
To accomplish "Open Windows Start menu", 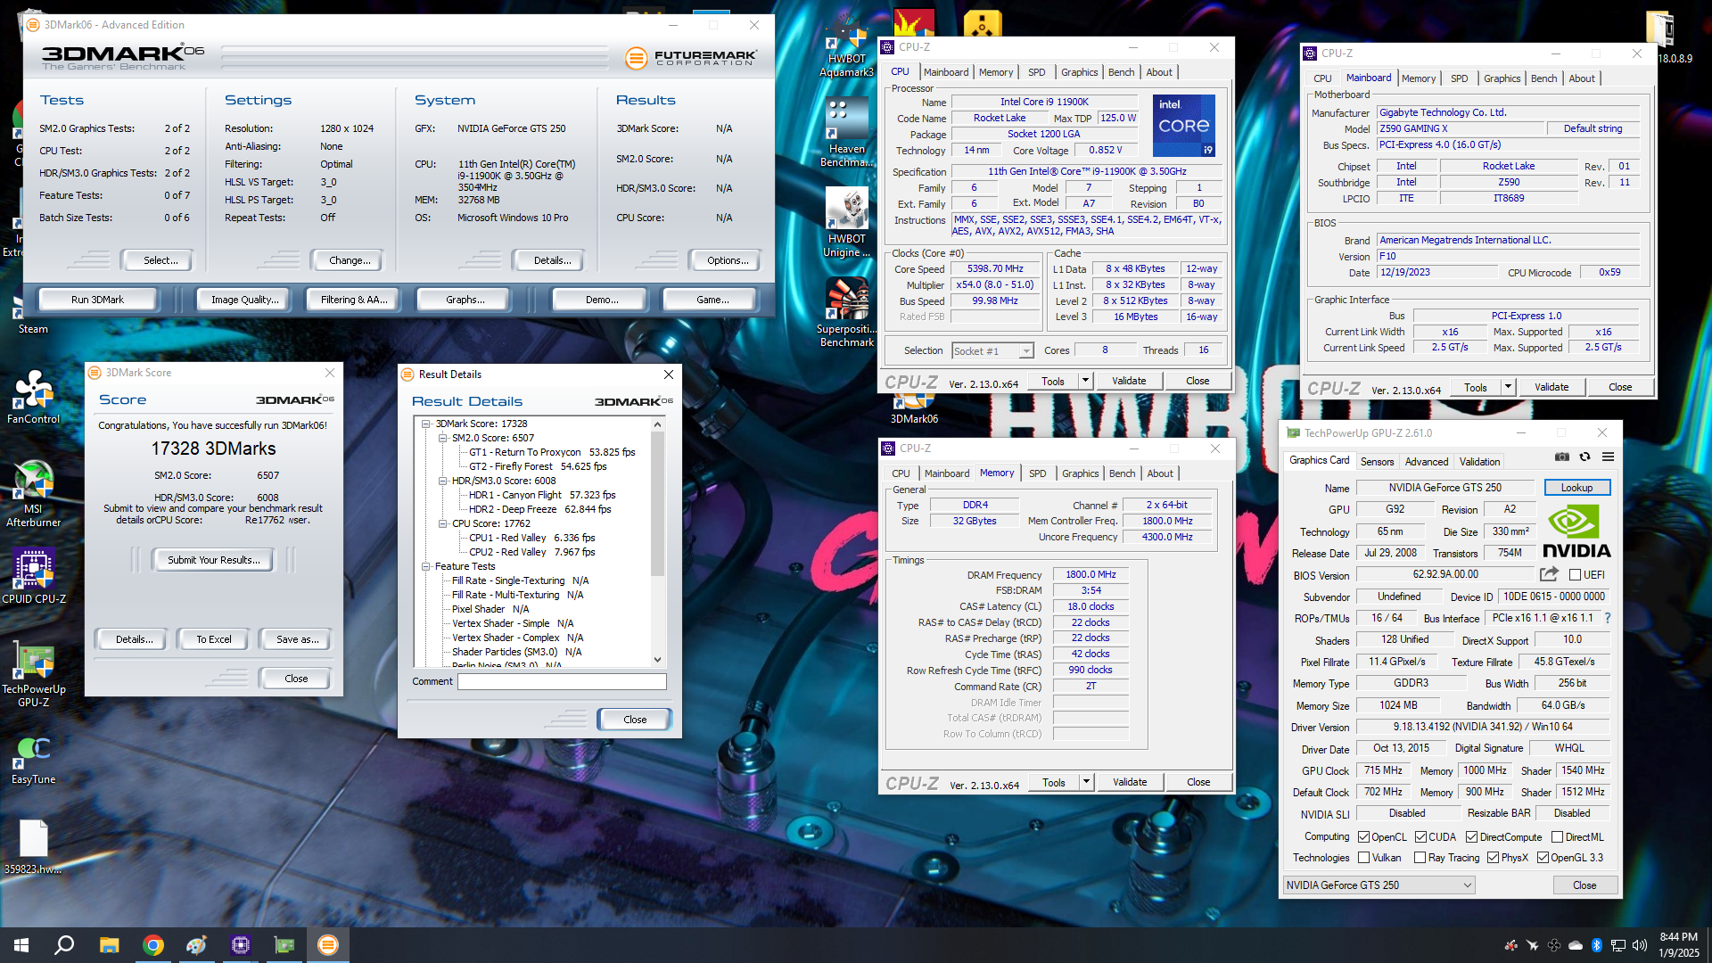I will click(x=21, y=945).
